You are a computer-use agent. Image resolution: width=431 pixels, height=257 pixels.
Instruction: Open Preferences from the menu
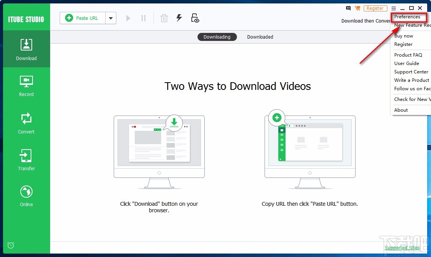pos(408,17)
